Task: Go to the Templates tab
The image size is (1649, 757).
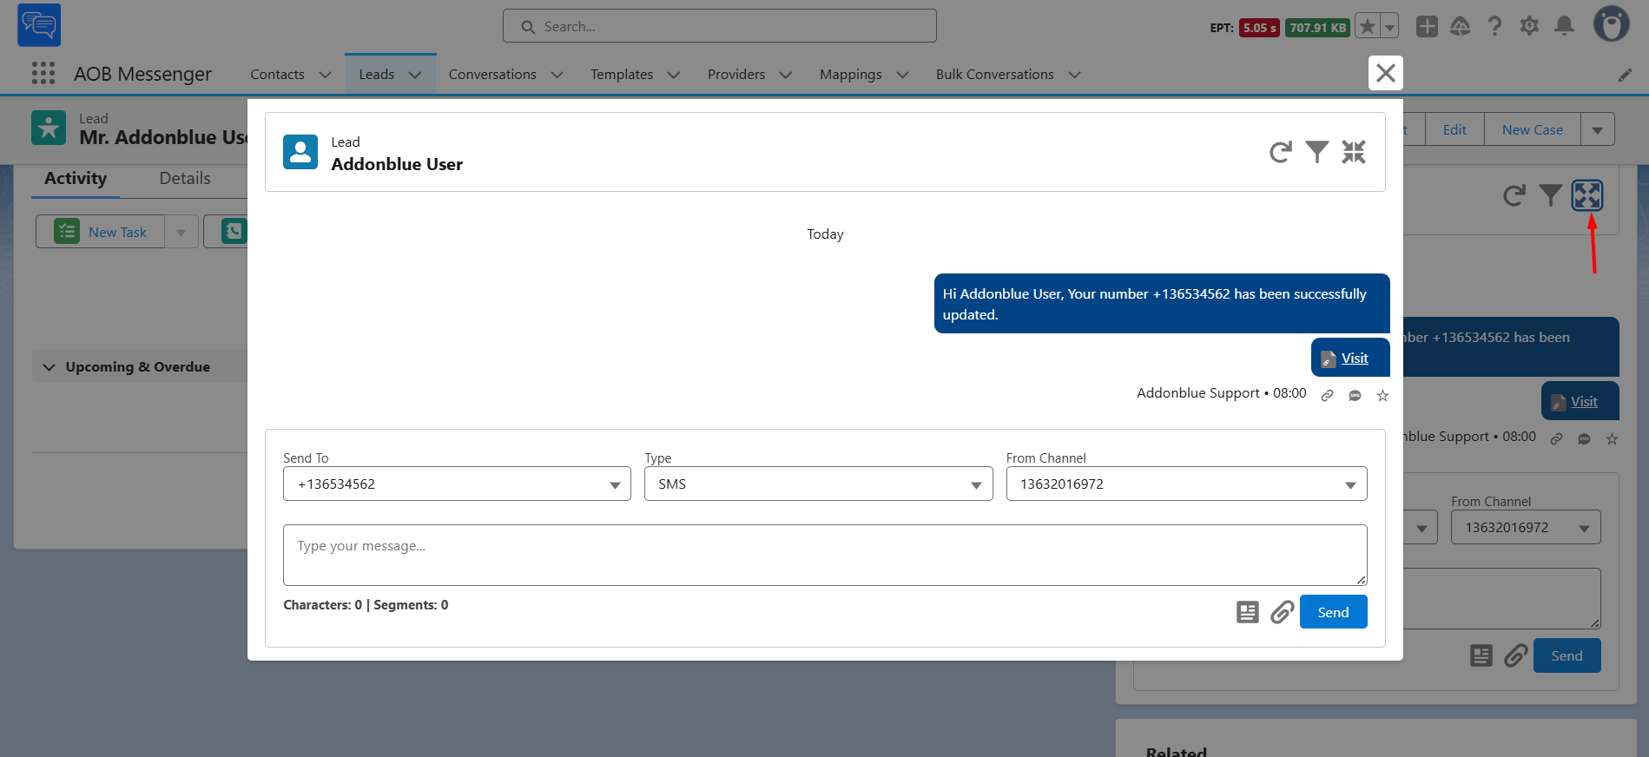Action: [622, 75]
